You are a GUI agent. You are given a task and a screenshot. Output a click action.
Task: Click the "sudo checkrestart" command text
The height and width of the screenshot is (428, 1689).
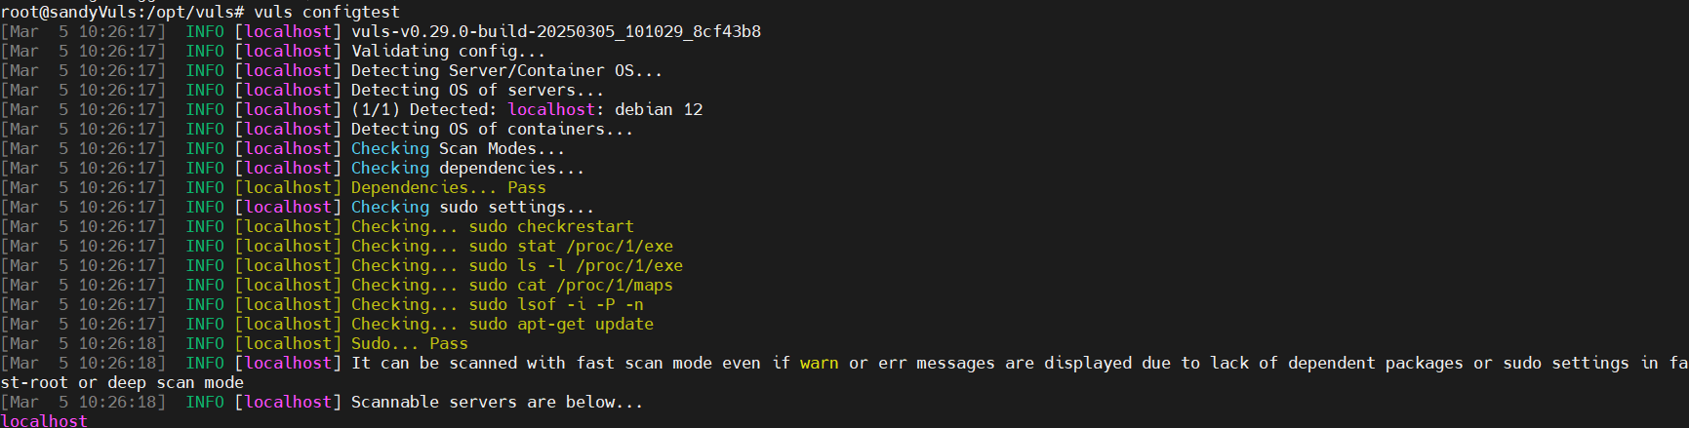tap(551, 226)
